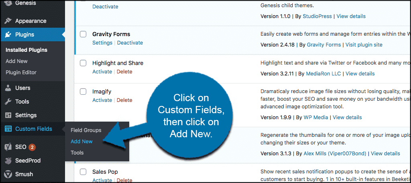View details for version 3.1.3 plugin
The height and width of the screenshot is (183, 411).
pos(386,153)
